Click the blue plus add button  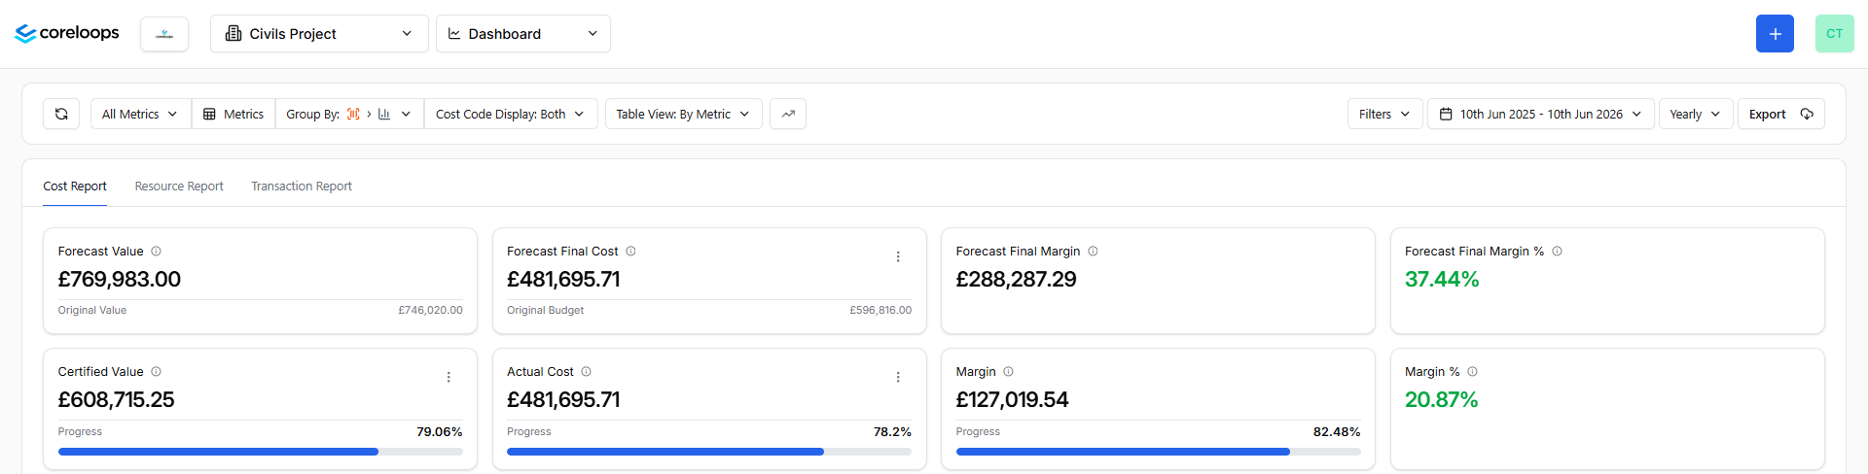coord(1775,34)
